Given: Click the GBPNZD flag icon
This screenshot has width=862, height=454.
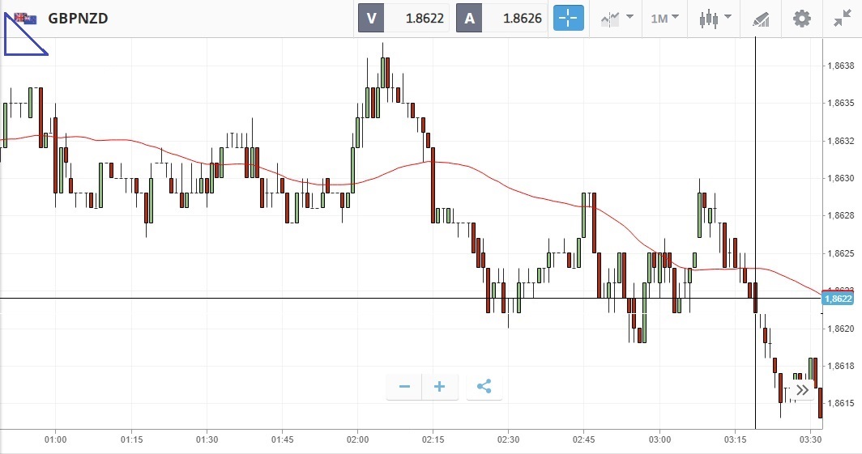Looking at the screenshot, I should tap(24, 18).
